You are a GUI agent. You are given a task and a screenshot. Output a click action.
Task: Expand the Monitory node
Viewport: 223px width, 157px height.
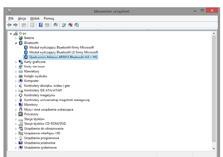tap(16, 105)
